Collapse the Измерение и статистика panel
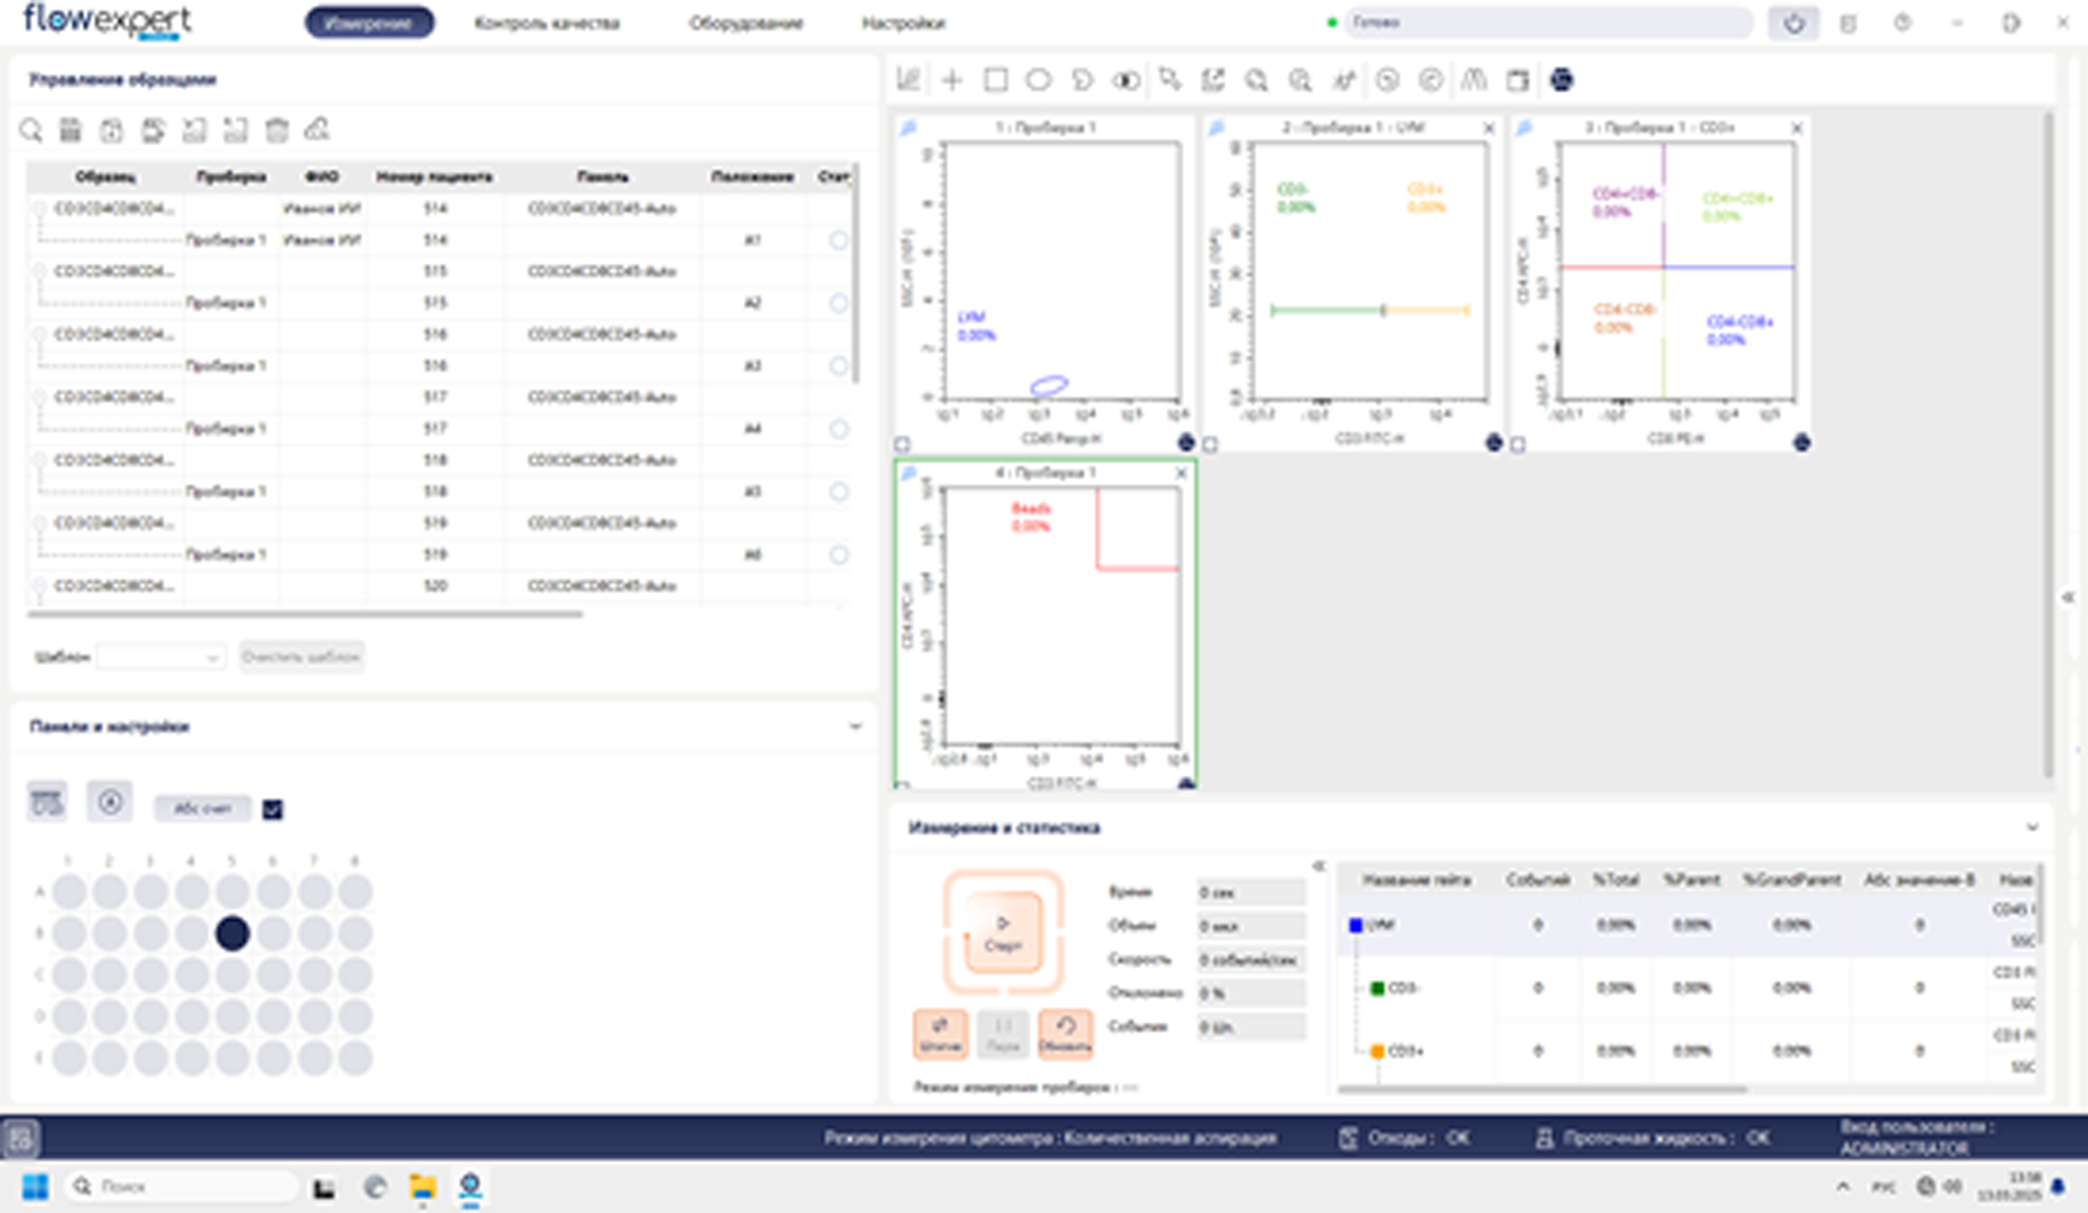Image resolution: width=2088 pixels, height=1213 pixels. click(2032, 827)
